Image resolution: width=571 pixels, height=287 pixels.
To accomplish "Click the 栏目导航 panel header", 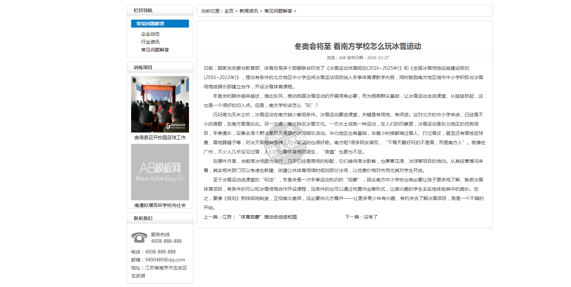I will [143, 10].
